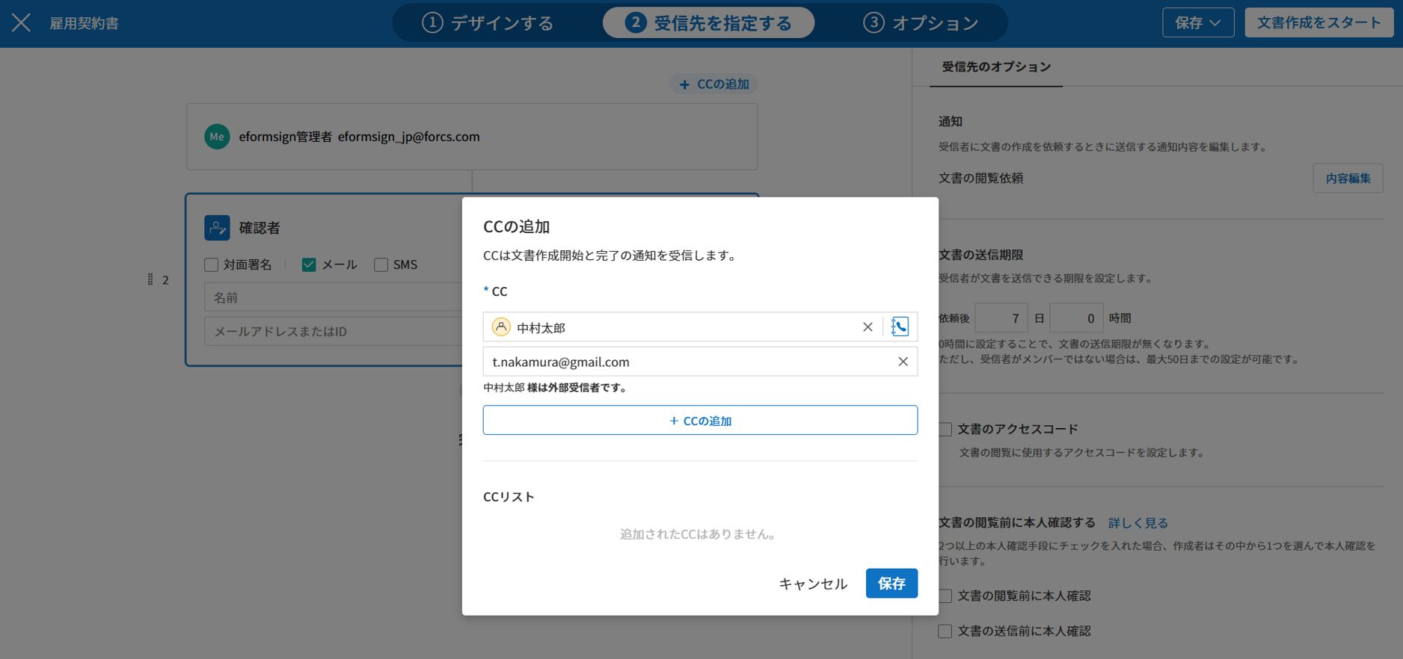1403x659 pixels.
Task: Click the drag handle beside step 2
Action: pos(150,279)
